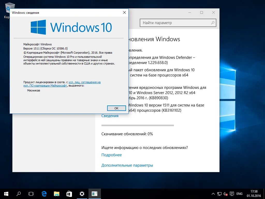Switch input language ENG indicator

pyautogui.click(x=239, y=194)
